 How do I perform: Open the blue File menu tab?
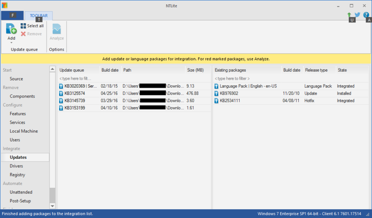click(x=13, y=15)
